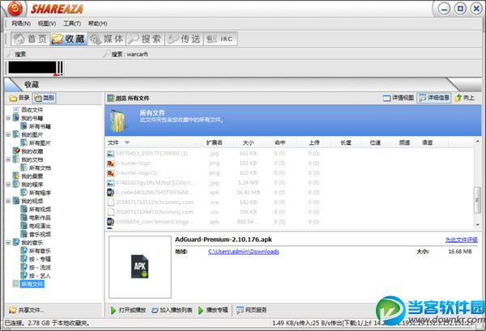Sort by the 命中 column header
This screenshot has width=486, height=331.
point(279,142)
